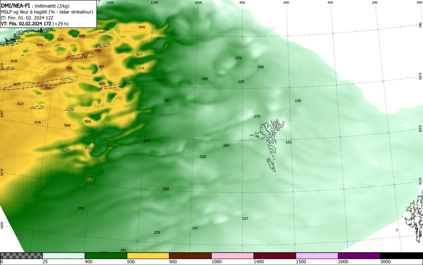Select the brown 900–1000 legend swatch
Viewport: 423px width, 265px height.
pos(190,256)
